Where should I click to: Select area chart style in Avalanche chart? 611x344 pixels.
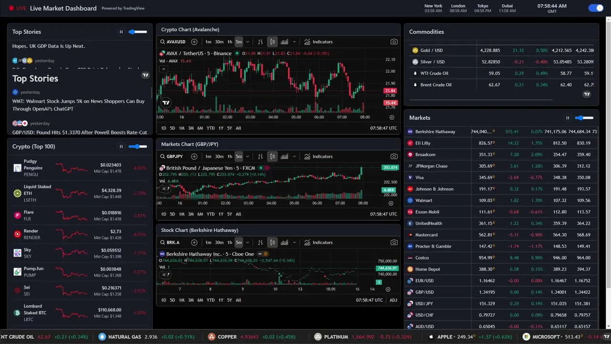pyautogui.click(x=284, y=42)
